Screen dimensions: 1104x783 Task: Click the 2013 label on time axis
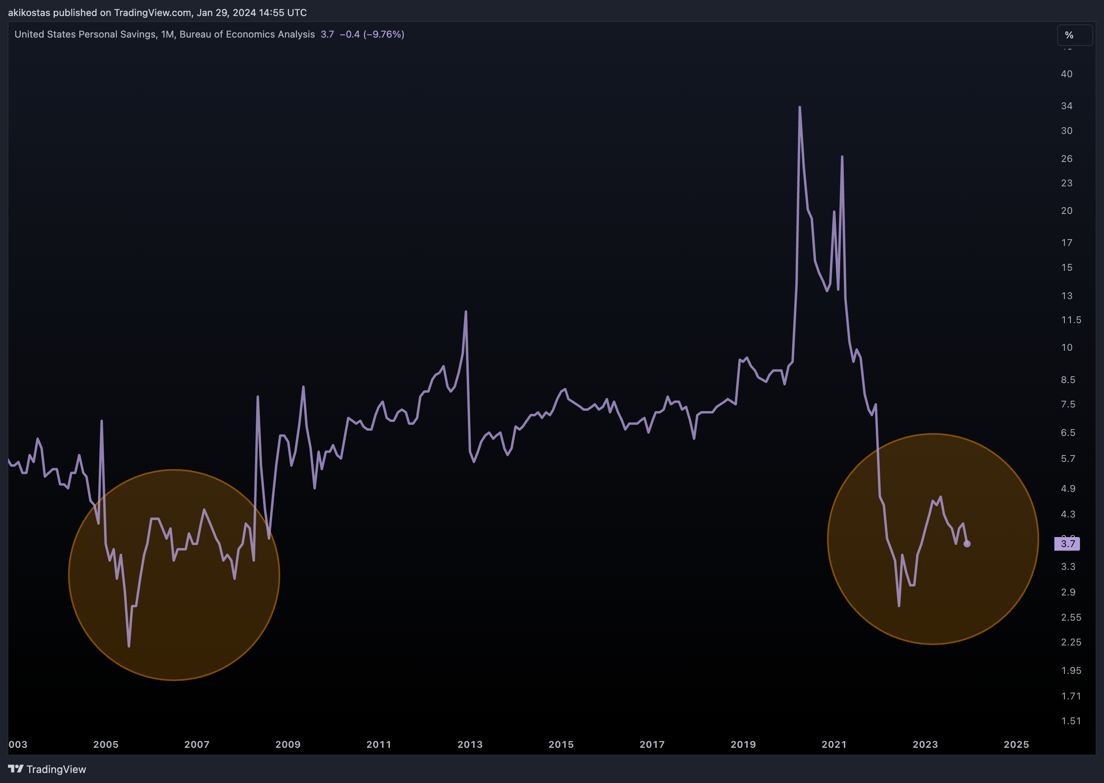[x=470, y=745]
